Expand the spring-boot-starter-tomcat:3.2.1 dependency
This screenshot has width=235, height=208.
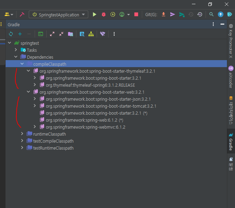(x=35, y=106)
